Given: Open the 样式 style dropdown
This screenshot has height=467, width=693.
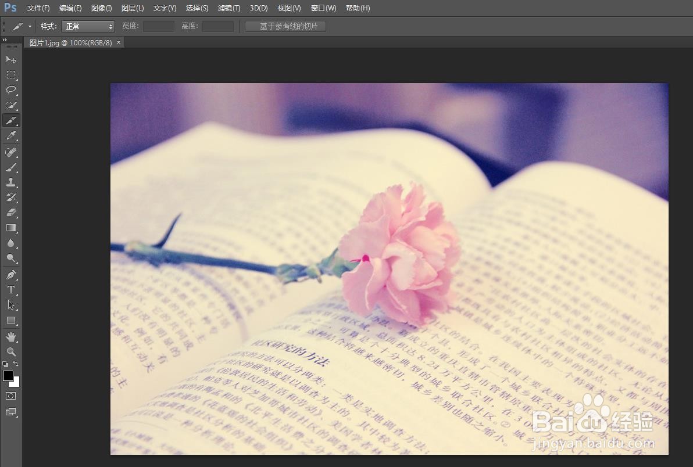Looking at the screenshot, I should 88,27.
